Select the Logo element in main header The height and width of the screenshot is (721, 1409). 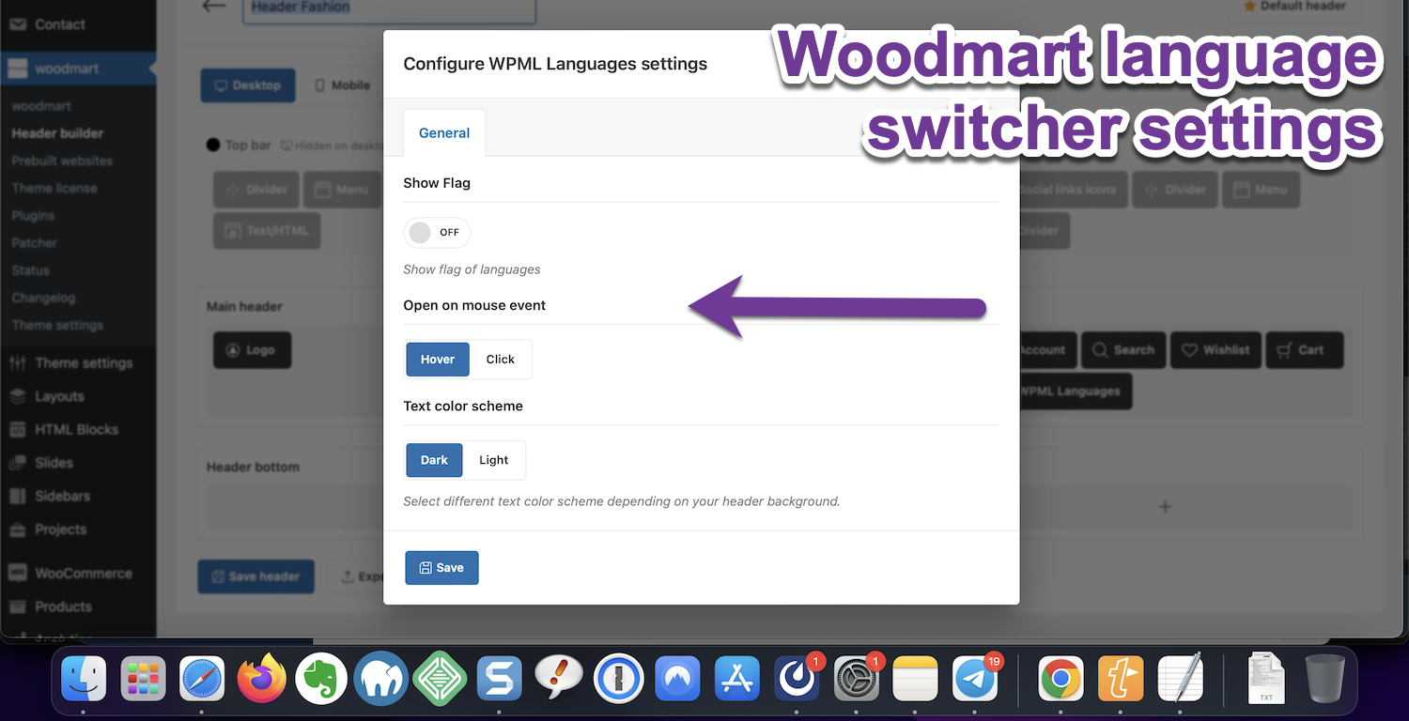[252, 350]
